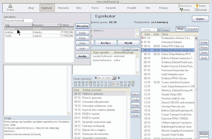Switch to Pozwy tab
Screen dimensions: 212x139
pyautogui.click(x=95, y=8)
